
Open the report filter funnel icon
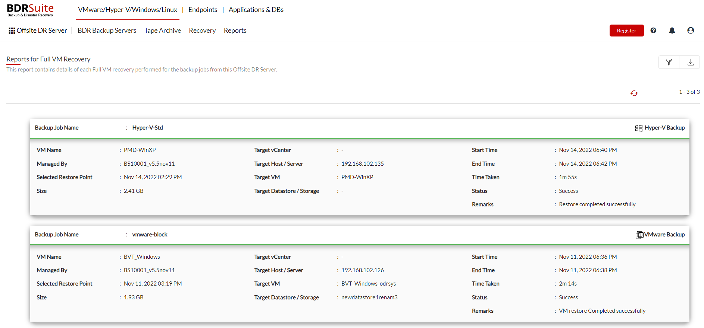point(669,62)
